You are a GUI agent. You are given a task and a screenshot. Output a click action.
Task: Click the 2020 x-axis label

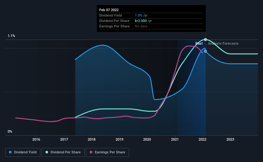[147, 139]
